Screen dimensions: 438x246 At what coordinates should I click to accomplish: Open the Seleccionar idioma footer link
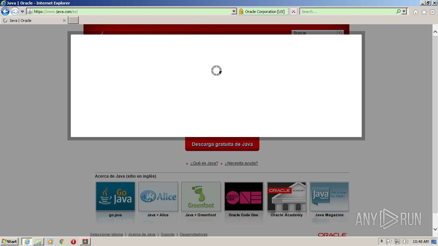[x=106, y=234]
